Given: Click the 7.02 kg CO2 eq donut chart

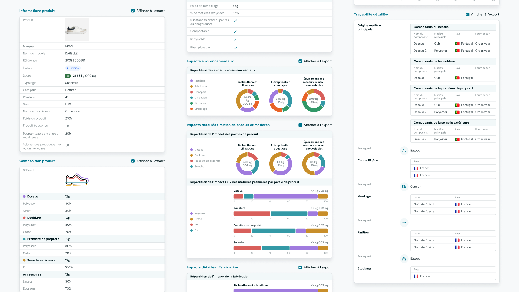Looking at the screenshot, I should (x=247, y=164).
